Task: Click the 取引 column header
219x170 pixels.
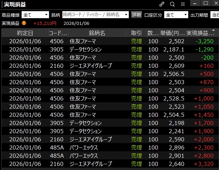Action: coord(136,33)
